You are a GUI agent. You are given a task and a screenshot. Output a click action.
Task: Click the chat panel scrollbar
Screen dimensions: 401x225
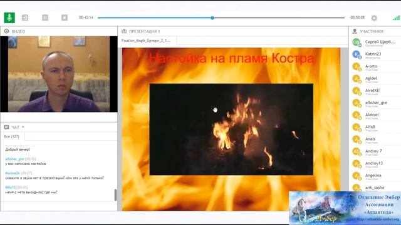[115, 195]
